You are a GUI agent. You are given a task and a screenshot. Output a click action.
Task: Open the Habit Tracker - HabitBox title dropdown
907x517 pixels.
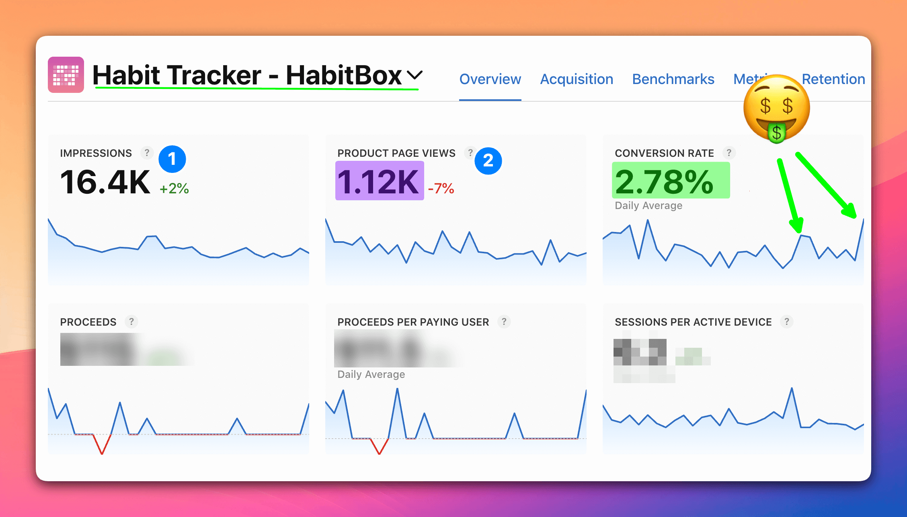247,75
